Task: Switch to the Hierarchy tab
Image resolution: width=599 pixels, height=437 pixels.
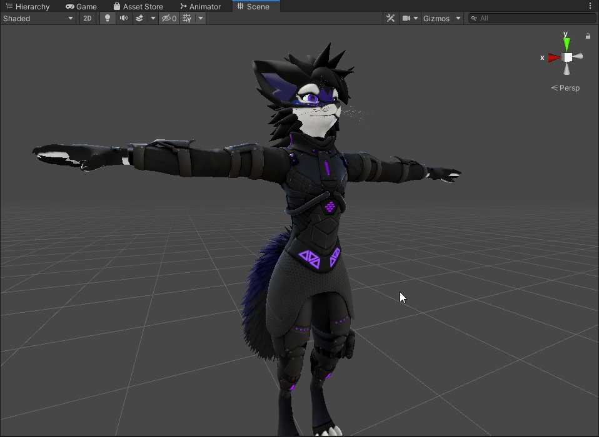Action: pos(28,6)
